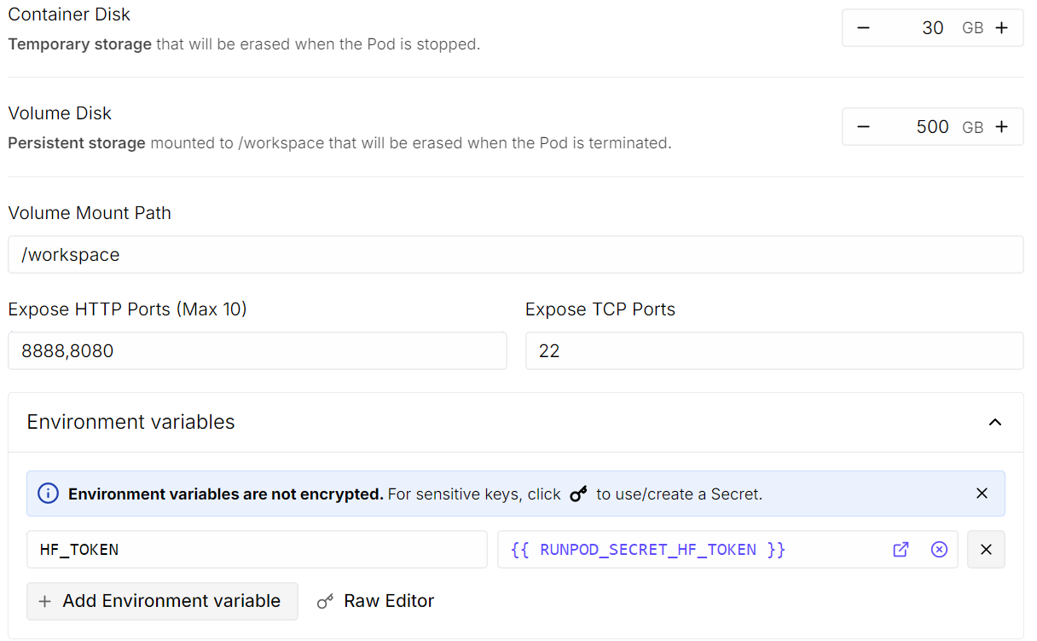
Task: Decrease Container Disk size with minus stepper
Action: tap(863, 27)
